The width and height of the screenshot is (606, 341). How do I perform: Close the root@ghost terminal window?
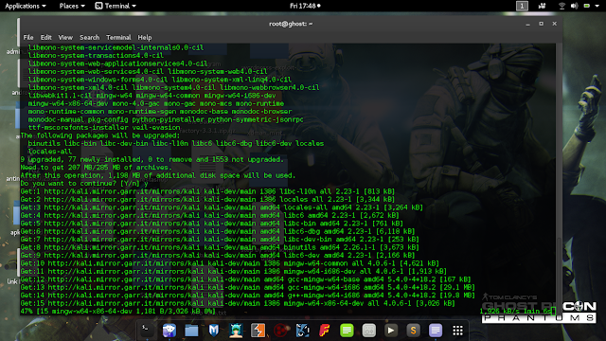pyautogui.click(x=555, y=24)
